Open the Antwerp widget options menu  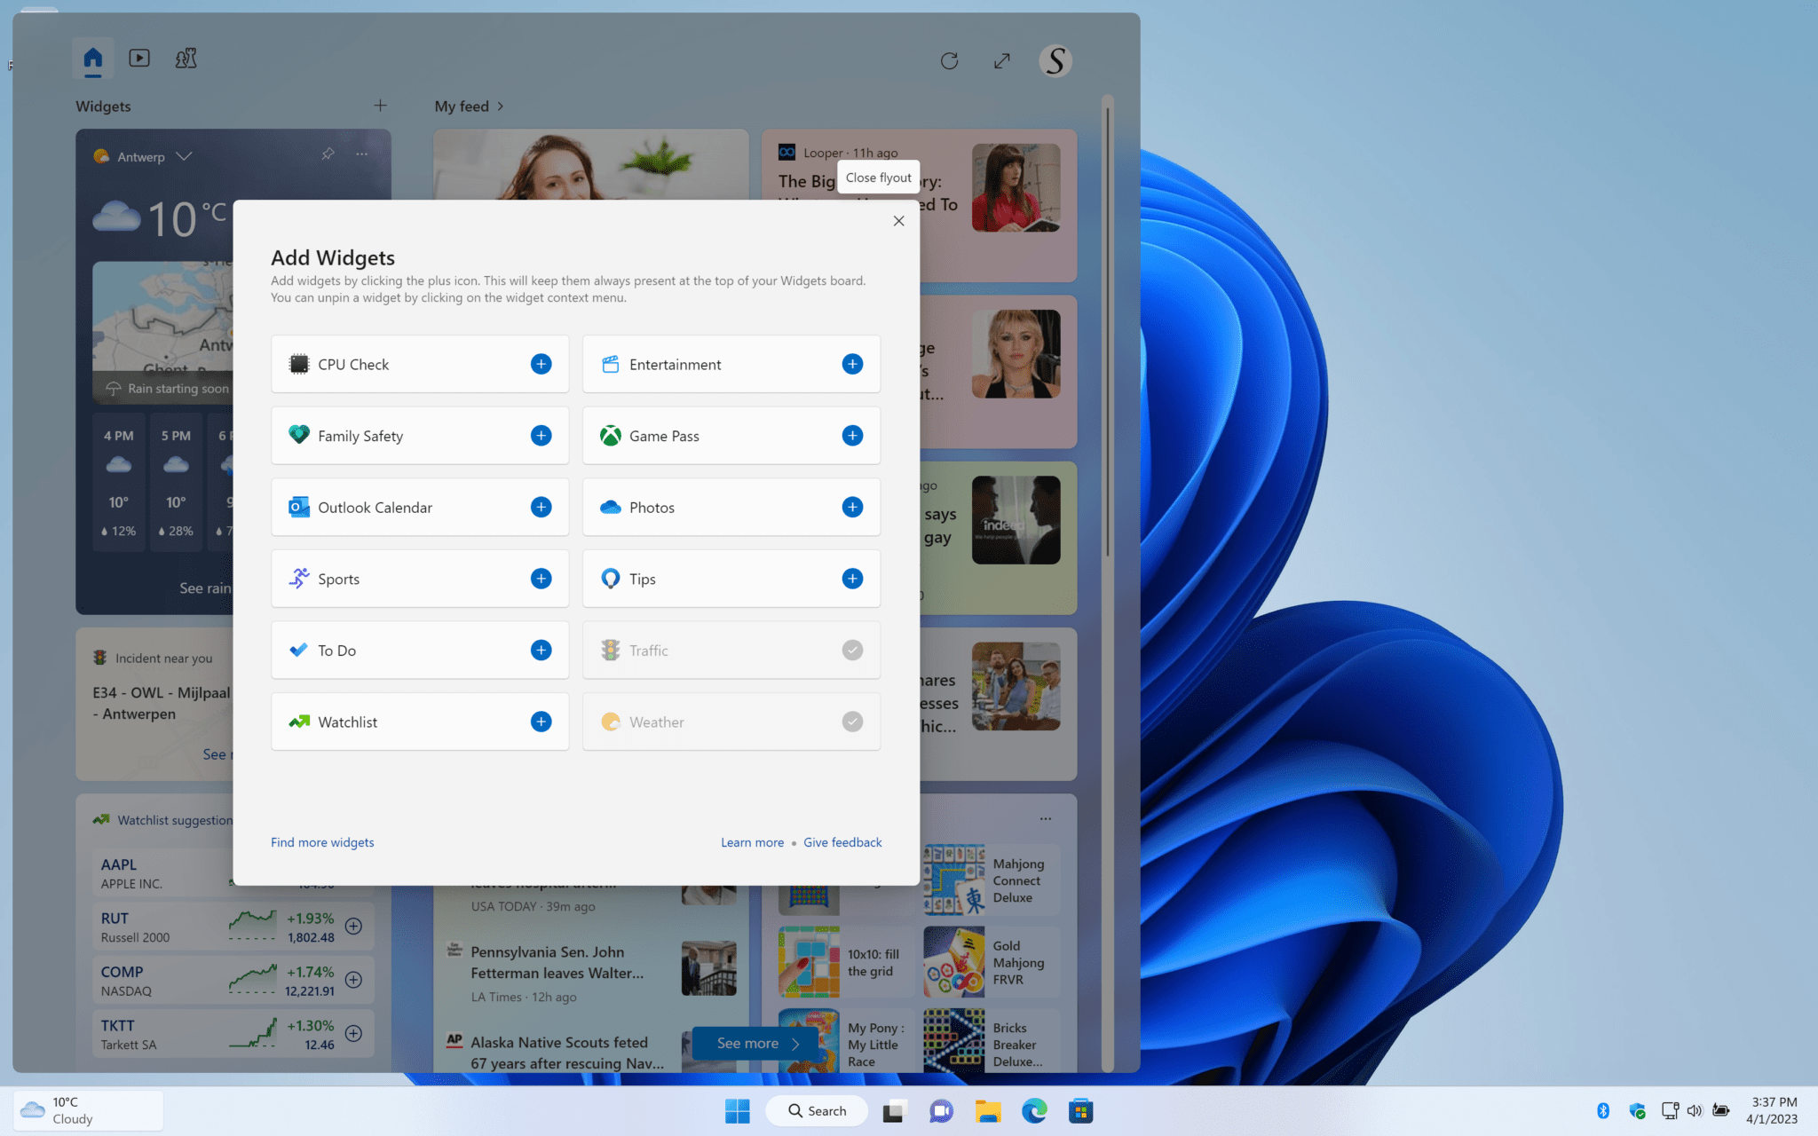click(x=361, y=154)
